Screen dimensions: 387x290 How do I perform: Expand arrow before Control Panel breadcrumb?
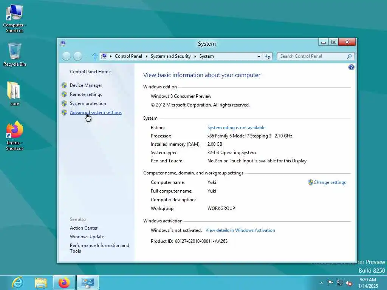(x=111, y=57)
